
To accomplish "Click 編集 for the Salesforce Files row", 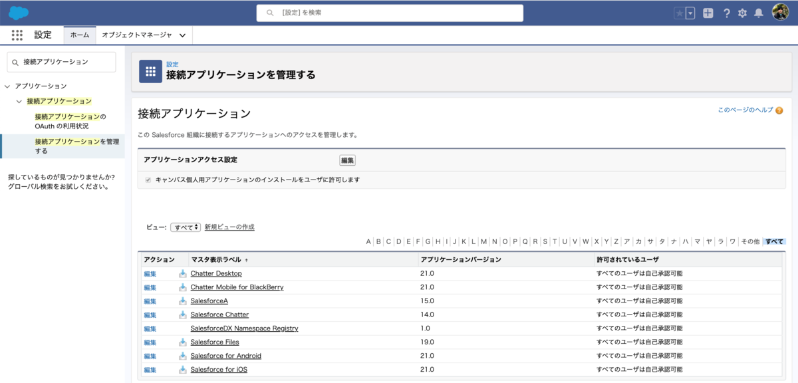I will point(150,342).
